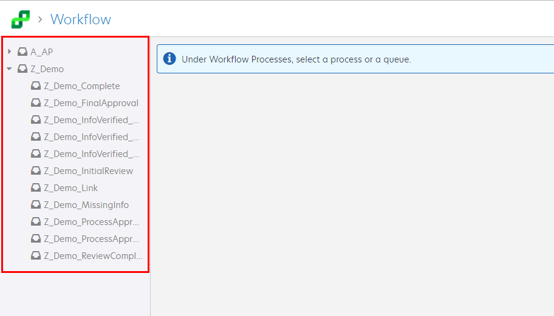Open the Z_Demo_Link queue

(70, 188)
